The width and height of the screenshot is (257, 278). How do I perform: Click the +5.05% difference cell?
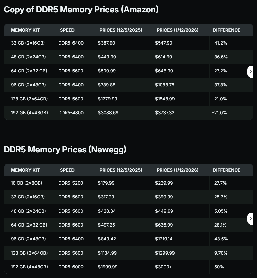click(219, 211)
